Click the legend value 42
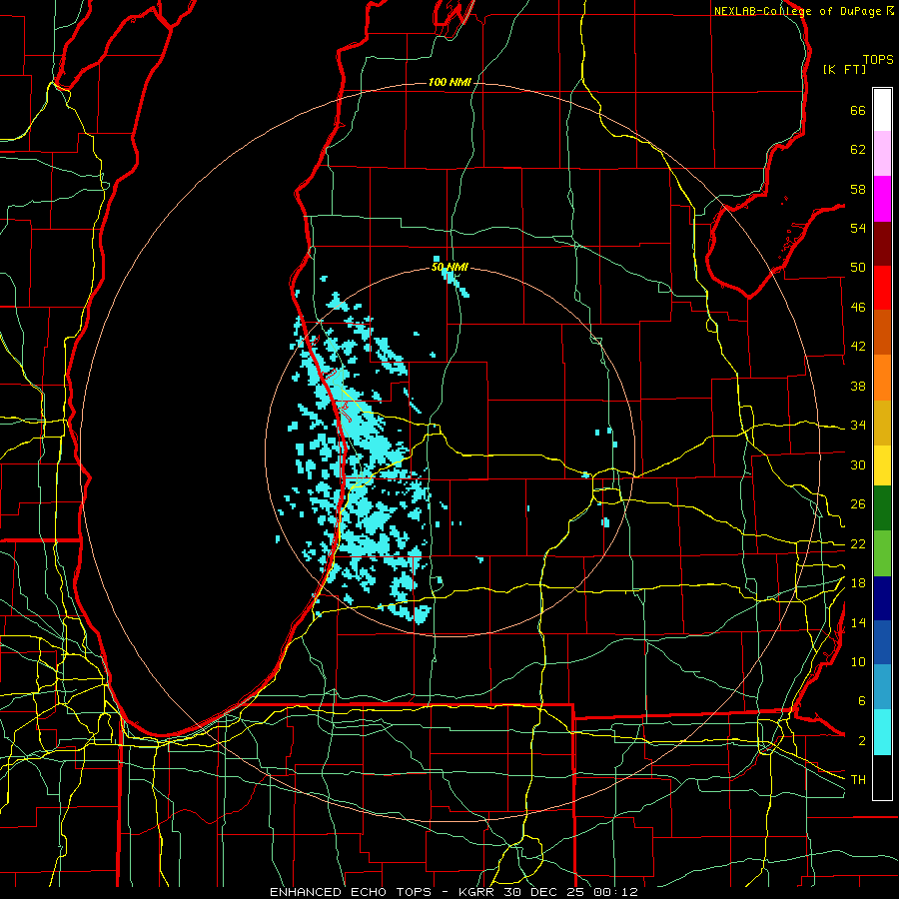This screenshot has width=899, height=899. pyautogui.click(x=858, y=347)
